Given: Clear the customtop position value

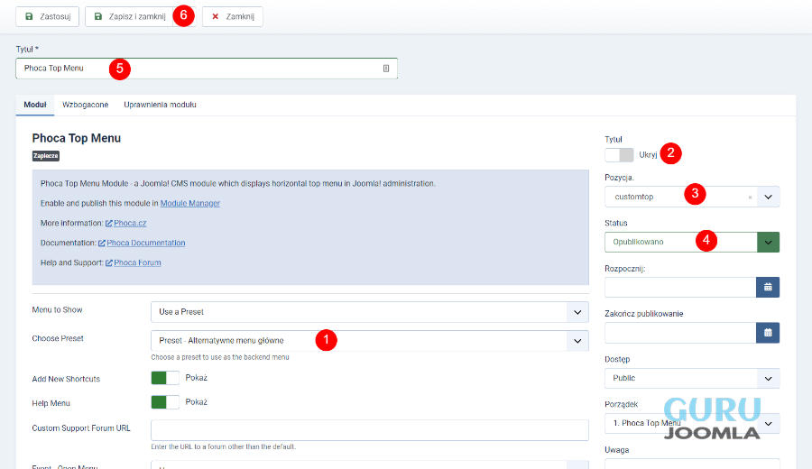Looking at the screenshot, I should pos(750,198).
